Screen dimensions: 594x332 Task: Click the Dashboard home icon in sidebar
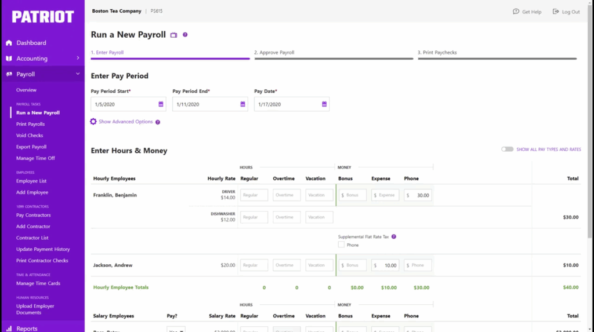pyautogui.click(x=9, y=43)
